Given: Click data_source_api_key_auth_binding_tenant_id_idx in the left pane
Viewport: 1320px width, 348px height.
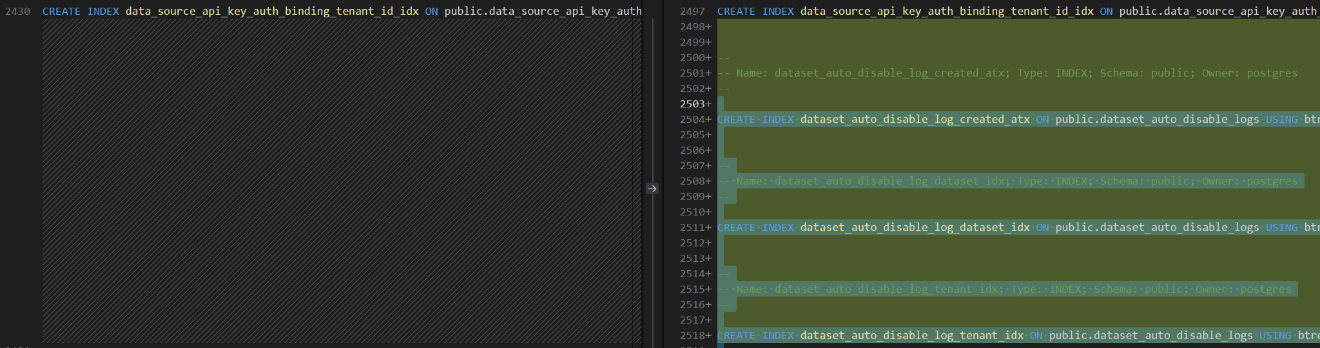Looking at the screenshot, I should (x=272, y=12).
